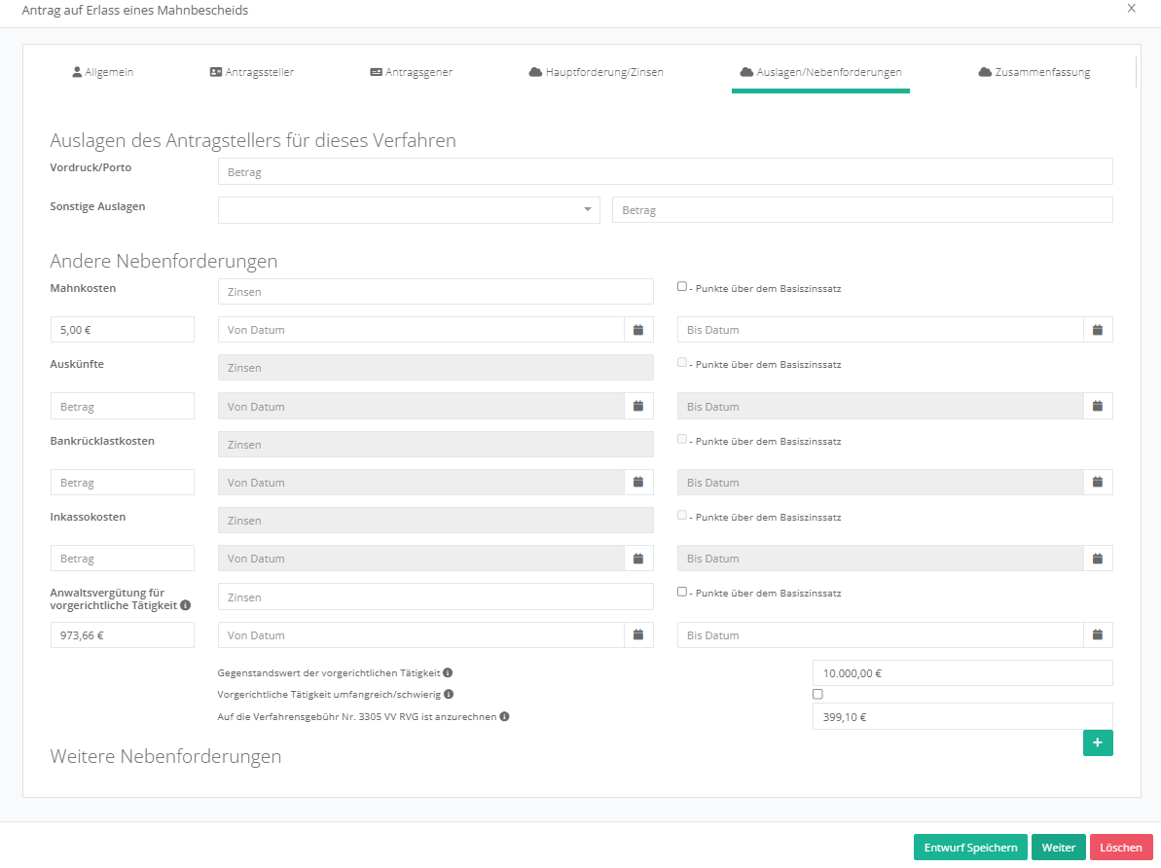
Task: Switch to the Hauptforderung/Zinsen tab
Action: 596,72
